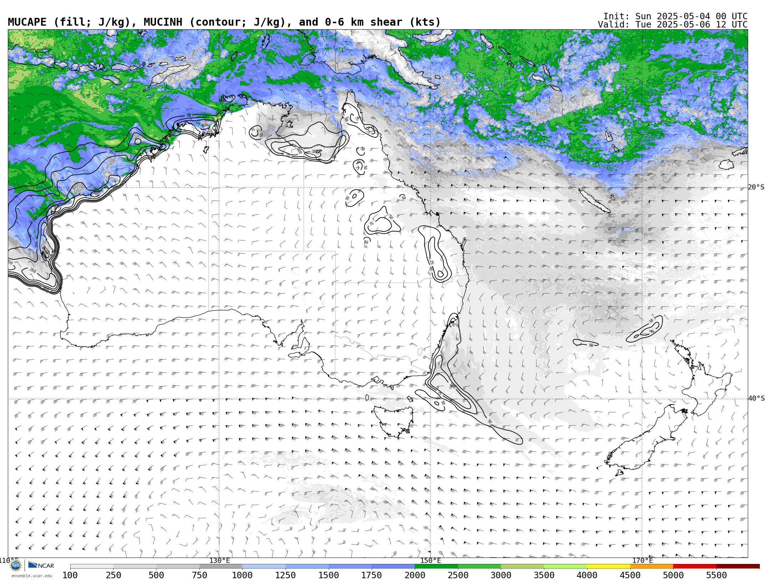Viewport: 771px width, 580px height.
Task: Pick the colorbar segment between 1250 and 1500
Action: 307,566
